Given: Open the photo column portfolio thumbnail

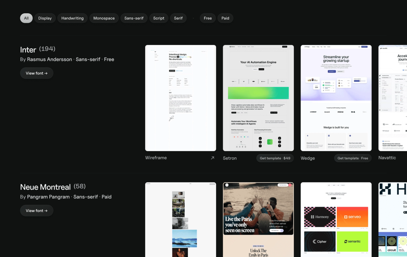Looking at the screenshot, I should pyautogui.click(x=180, y=220).
